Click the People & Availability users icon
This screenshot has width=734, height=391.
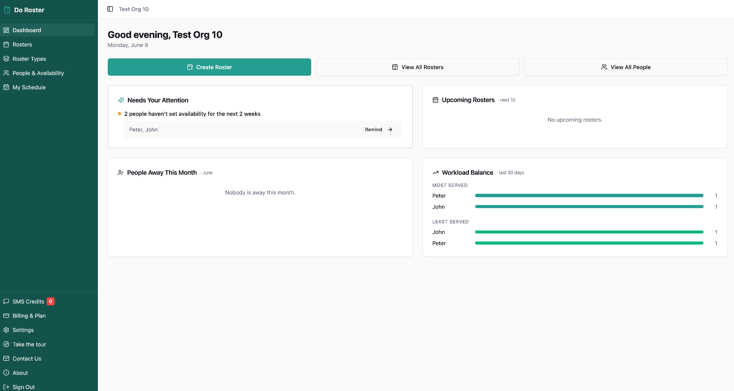tap(6, 73)
